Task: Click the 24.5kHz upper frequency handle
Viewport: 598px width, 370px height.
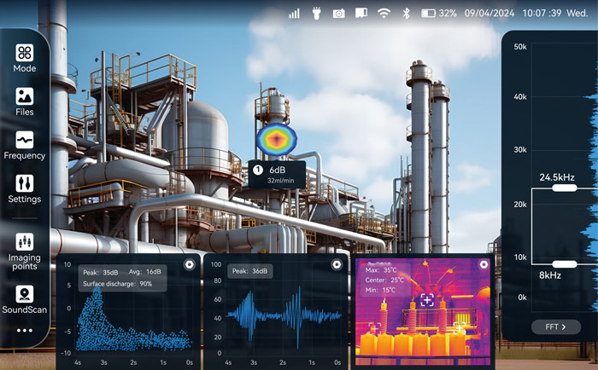Action: (x=565, y=188)
